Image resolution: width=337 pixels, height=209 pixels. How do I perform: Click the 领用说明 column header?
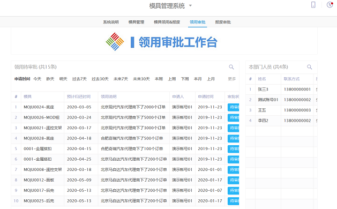point(109,96)
